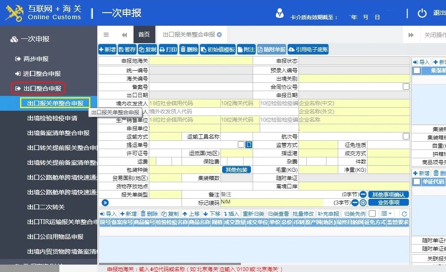Open the list-view dropdown in goods toolbar

(x=386, y=214)
